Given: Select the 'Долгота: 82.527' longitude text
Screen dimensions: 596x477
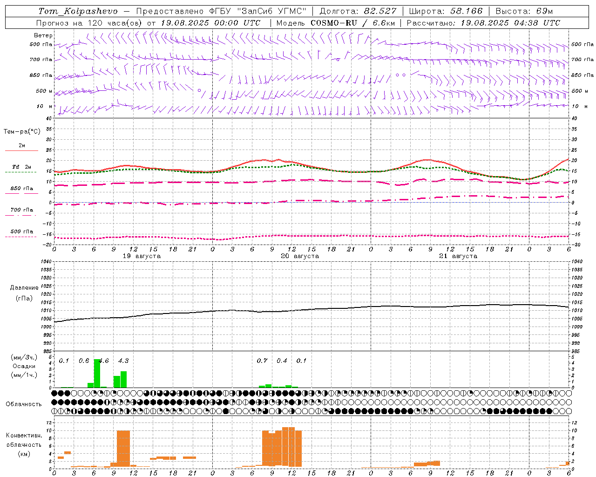Looking at the screenshot, I should coord(358,11).
